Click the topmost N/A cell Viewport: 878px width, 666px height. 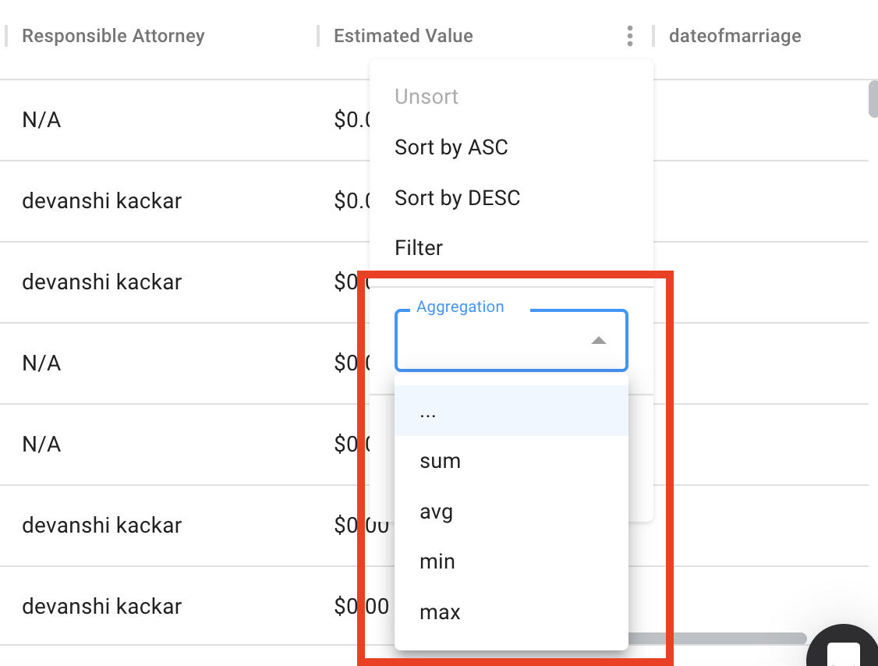pyautogui.click(x=41, y=120)
